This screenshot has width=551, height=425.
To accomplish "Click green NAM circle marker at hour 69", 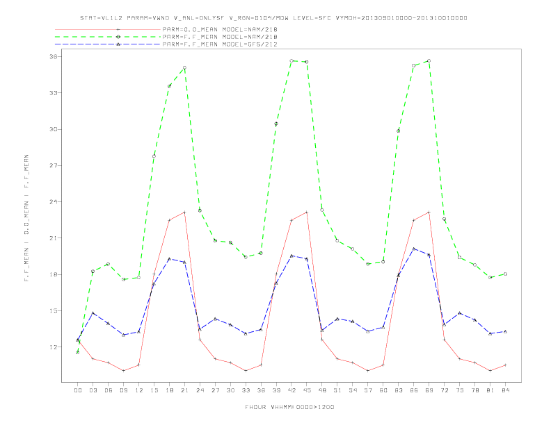I will point(429,60).
